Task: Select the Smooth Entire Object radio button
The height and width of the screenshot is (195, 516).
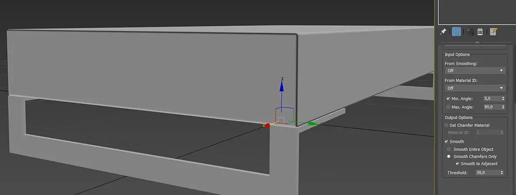Action: tap(449, 149)
